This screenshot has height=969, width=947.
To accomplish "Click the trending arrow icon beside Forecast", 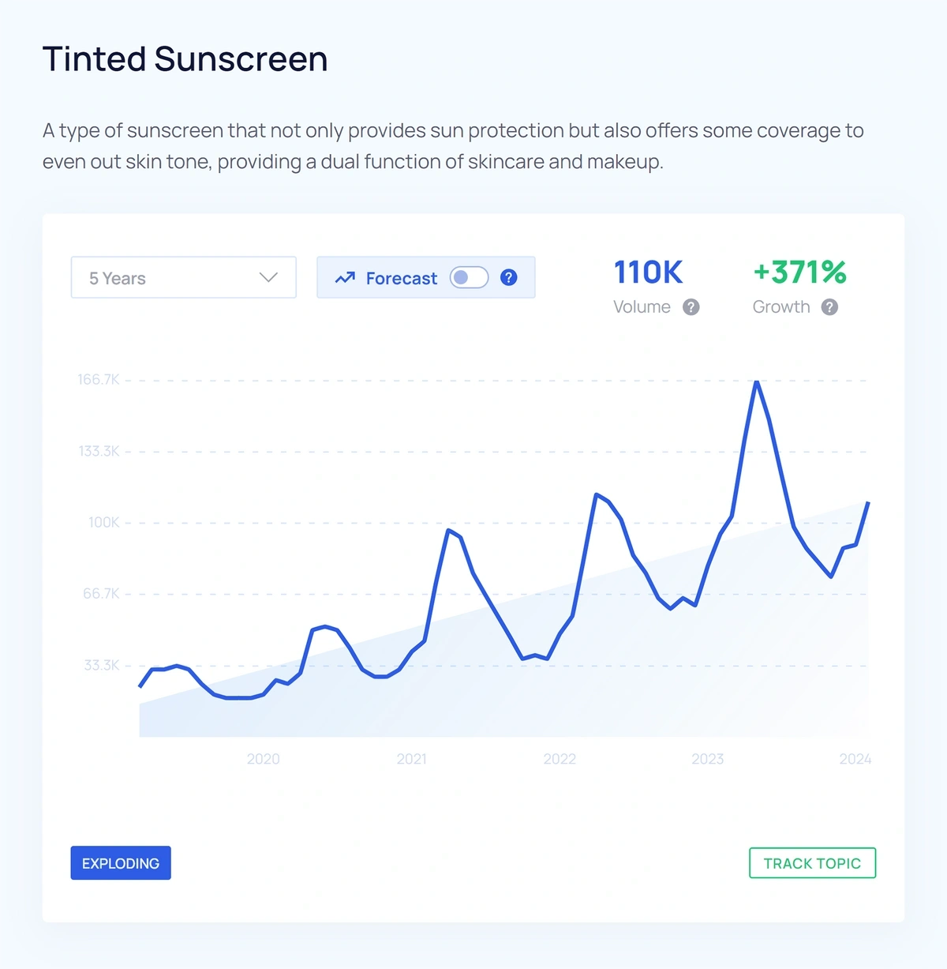I will [344, 278].
